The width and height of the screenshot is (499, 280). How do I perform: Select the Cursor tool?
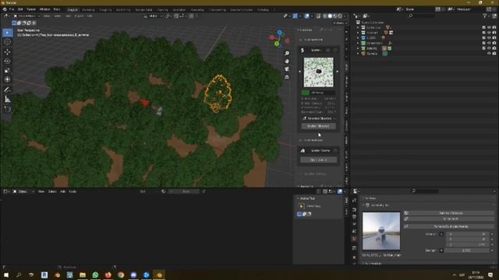(7, 42)
